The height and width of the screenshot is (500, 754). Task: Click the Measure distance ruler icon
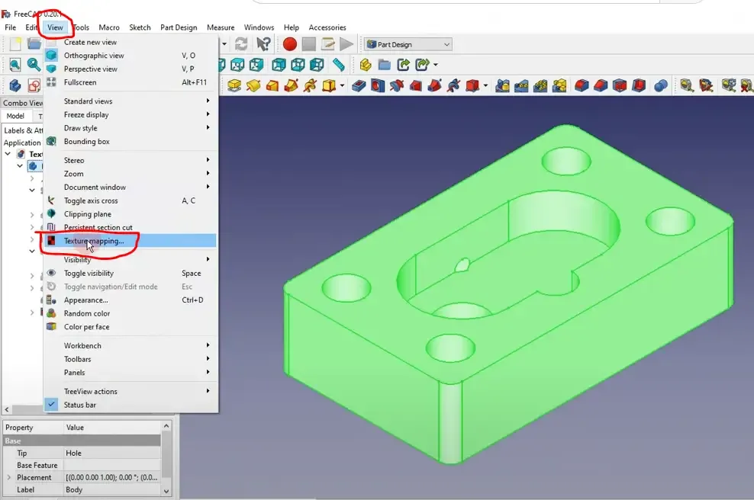(x=339, y=64)
